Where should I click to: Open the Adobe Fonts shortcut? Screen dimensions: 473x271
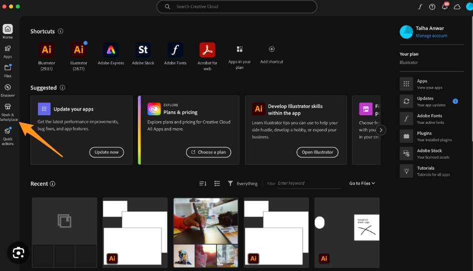(x=175, y=50)
